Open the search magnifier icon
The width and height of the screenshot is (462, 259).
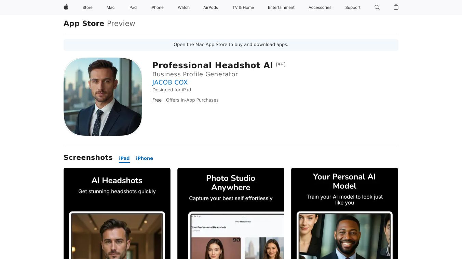coord(377,7)
